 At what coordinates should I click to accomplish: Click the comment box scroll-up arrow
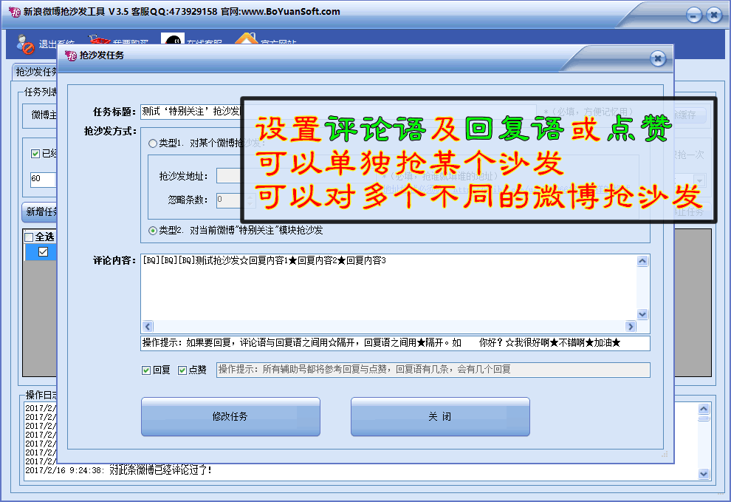(642, 261)
